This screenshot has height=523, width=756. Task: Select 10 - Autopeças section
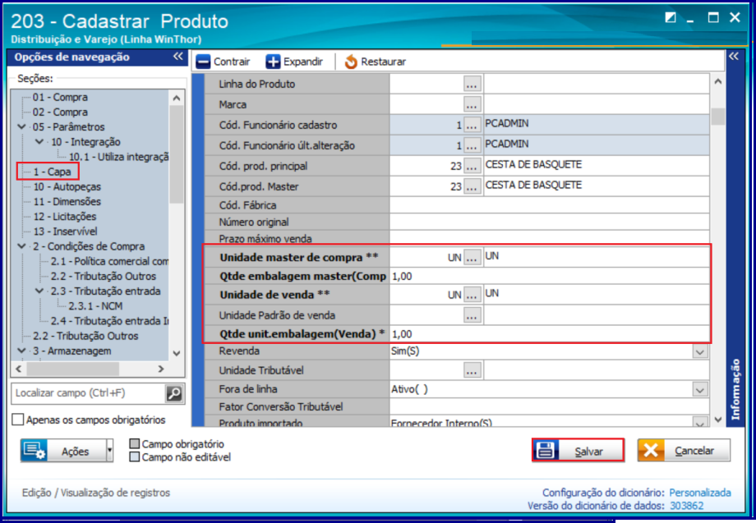point(67,186)
